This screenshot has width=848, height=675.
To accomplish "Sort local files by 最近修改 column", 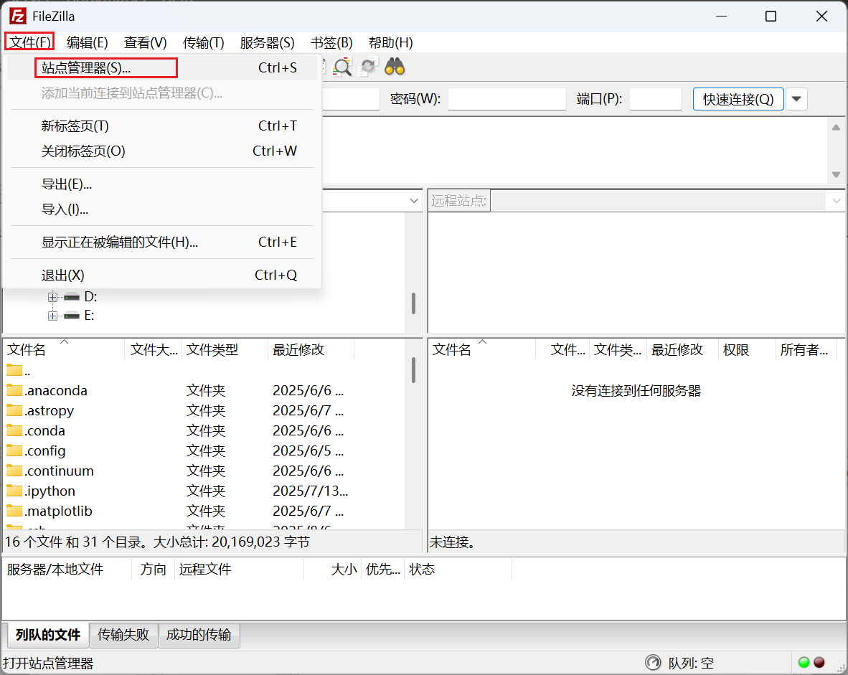I will click(x=311, y=350).
